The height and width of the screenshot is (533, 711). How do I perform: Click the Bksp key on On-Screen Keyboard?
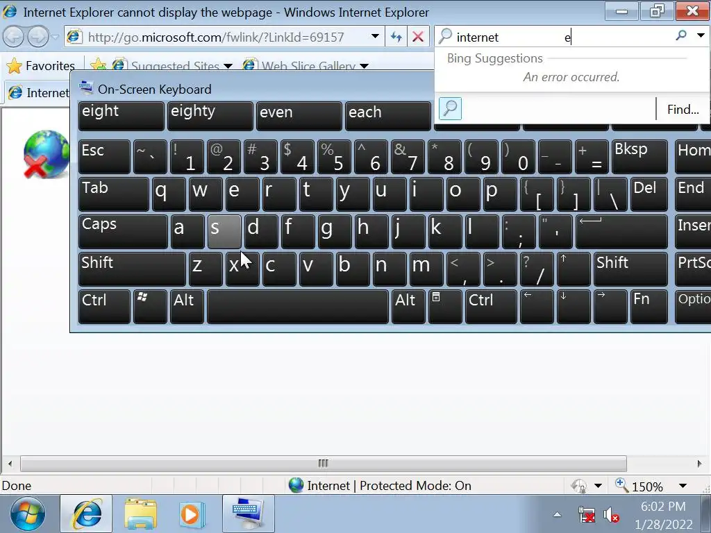(639, 157)
